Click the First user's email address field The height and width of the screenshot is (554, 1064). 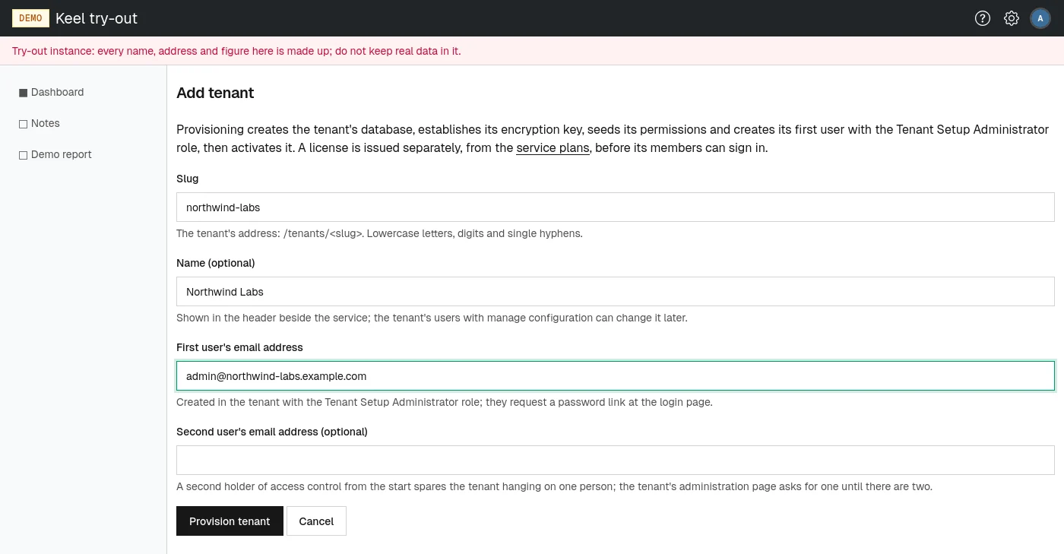click(x=615, y=375)
